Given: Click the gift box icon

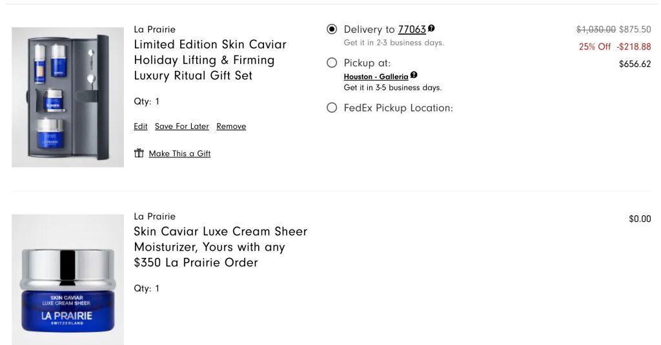Looking at the screenshot, I should point(139,153).
